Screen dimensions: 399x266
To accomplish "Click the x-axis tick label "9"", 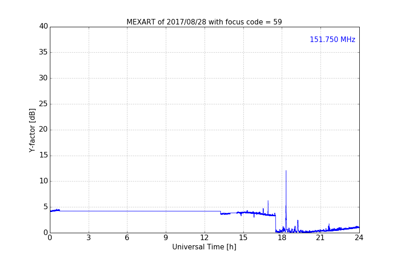I will (x=166, y=238).
